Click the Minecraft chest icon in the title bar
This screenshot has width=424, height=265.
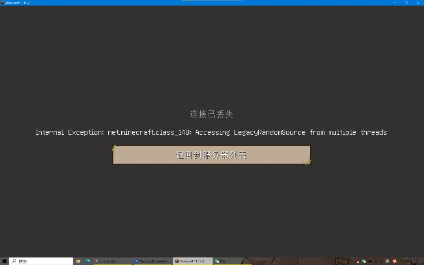click(2, 3)
